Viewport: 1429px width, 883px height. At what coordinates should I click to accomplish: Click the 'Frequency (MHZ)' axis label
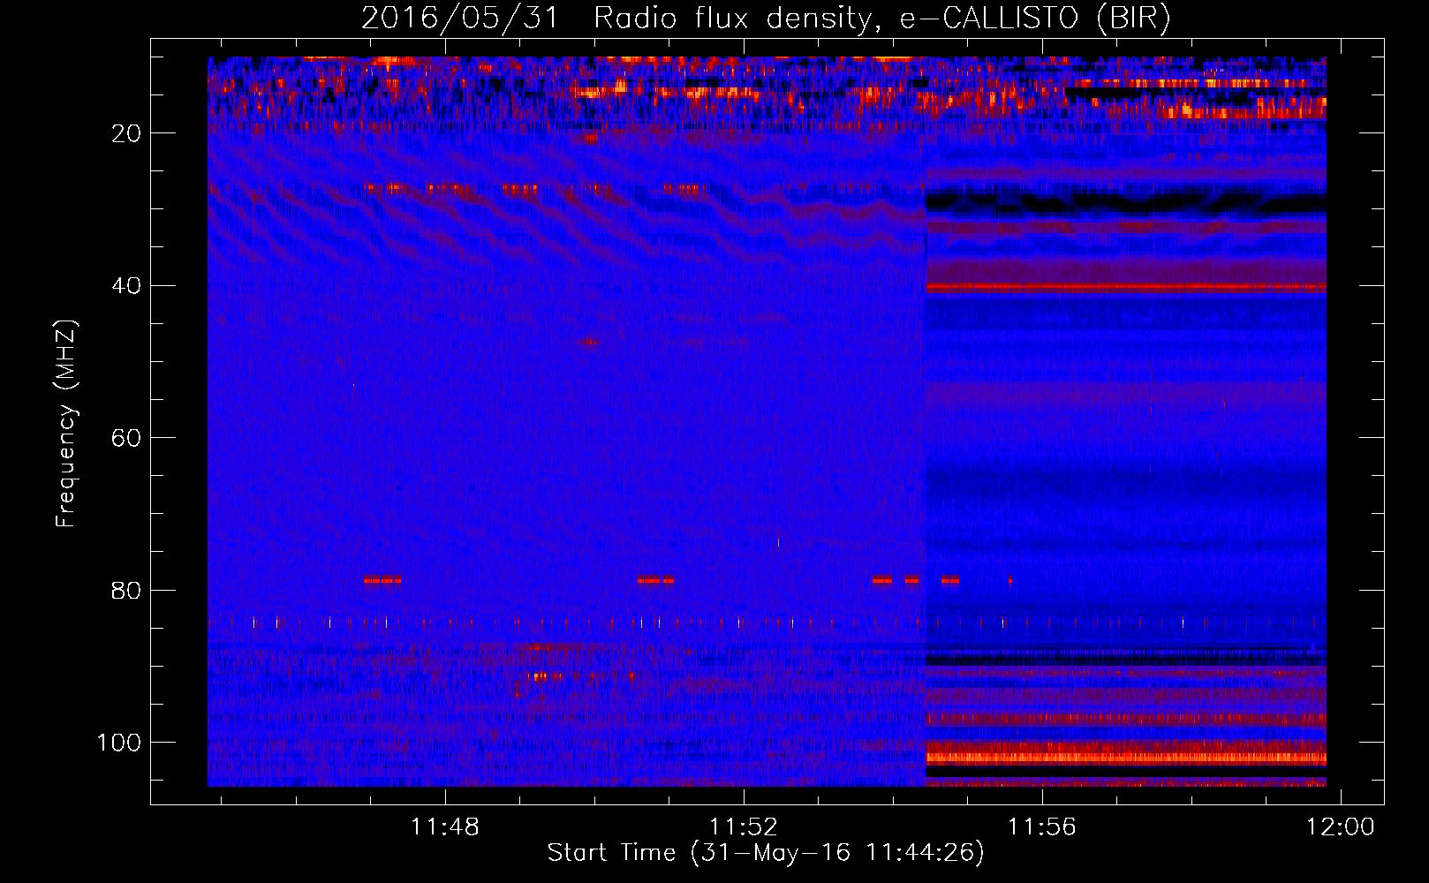(67, 424)
